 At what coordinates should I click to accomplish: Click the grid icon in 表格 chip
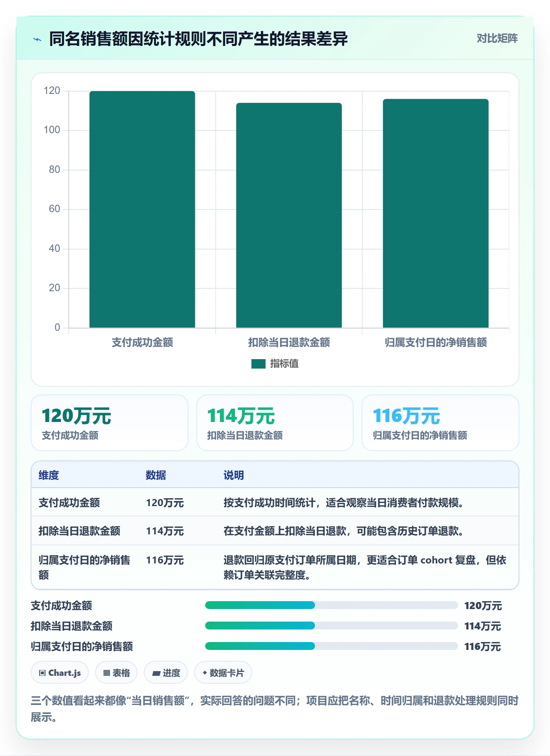(x=106, y=673)
